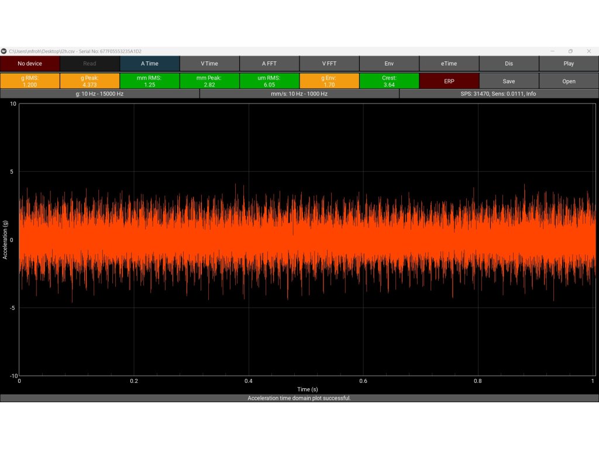Click the um RMS 6.05 indicator
Screen dimensions: 599x449
[x=269, y=81]
